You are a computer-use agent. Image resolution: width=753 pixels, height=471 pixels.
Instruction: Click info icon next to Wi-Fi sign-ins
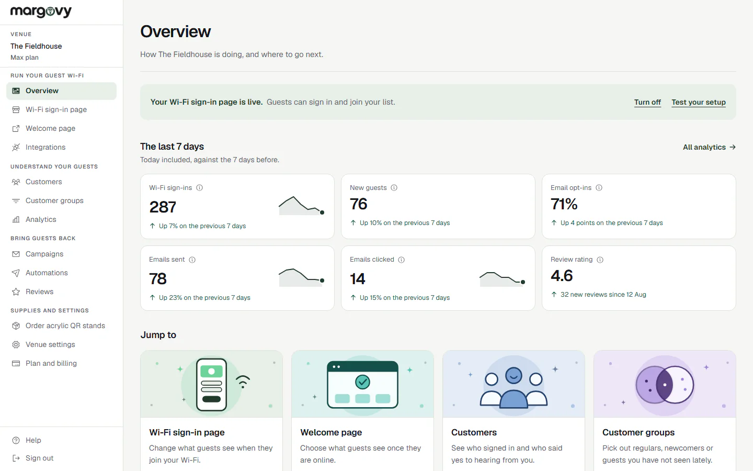(199, 187)
